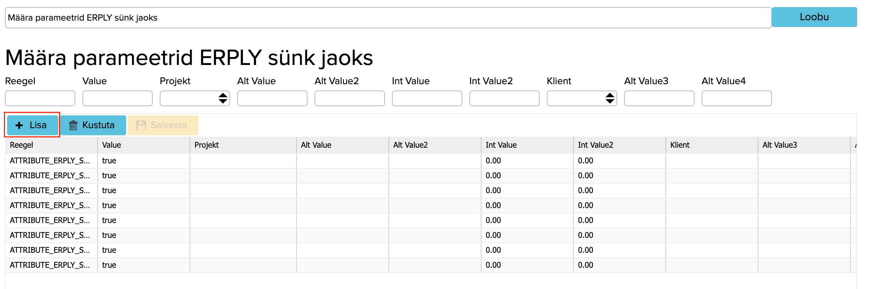Click into the Alt Value filter field
The height and width of the screenshot is (289, 882).
(x=272, y=98)
